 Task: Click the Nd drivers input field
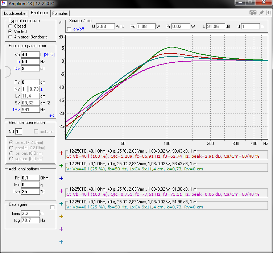[x=18, y=132]
